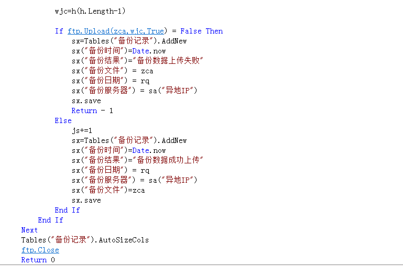Click the Then keyword after False
Viewport: 403px width, 266px height.
pos(214,31)
